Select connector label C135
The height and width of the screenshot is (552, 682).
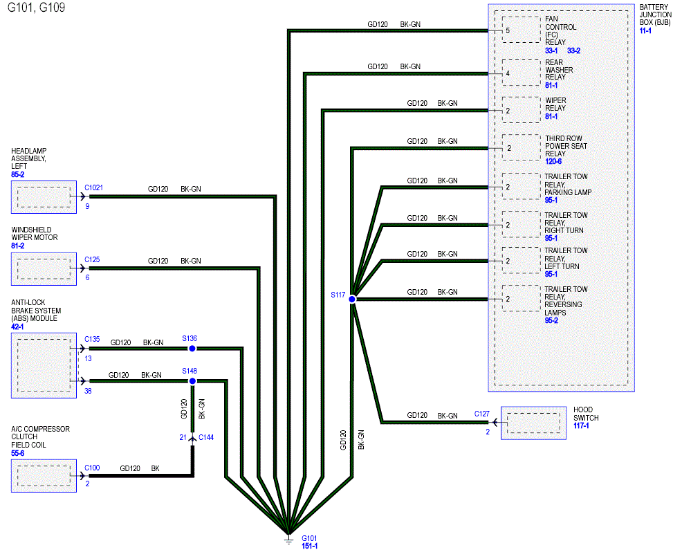click(92, 339)
